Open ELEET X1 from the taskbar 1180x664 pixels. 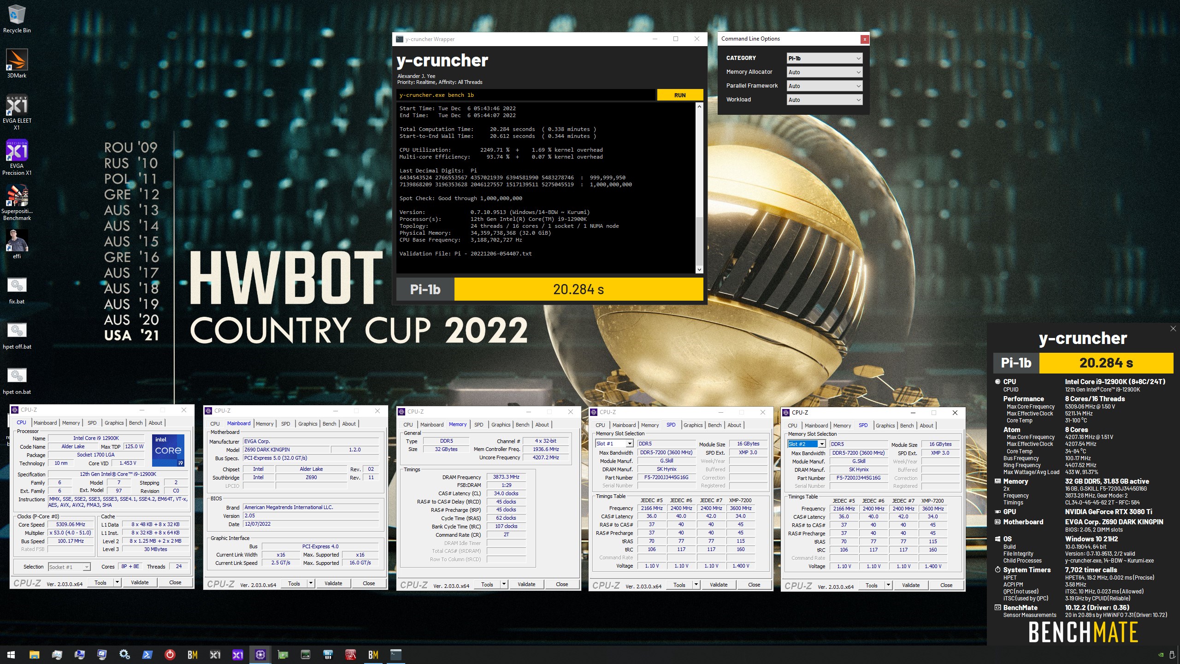tap(215, 655)
